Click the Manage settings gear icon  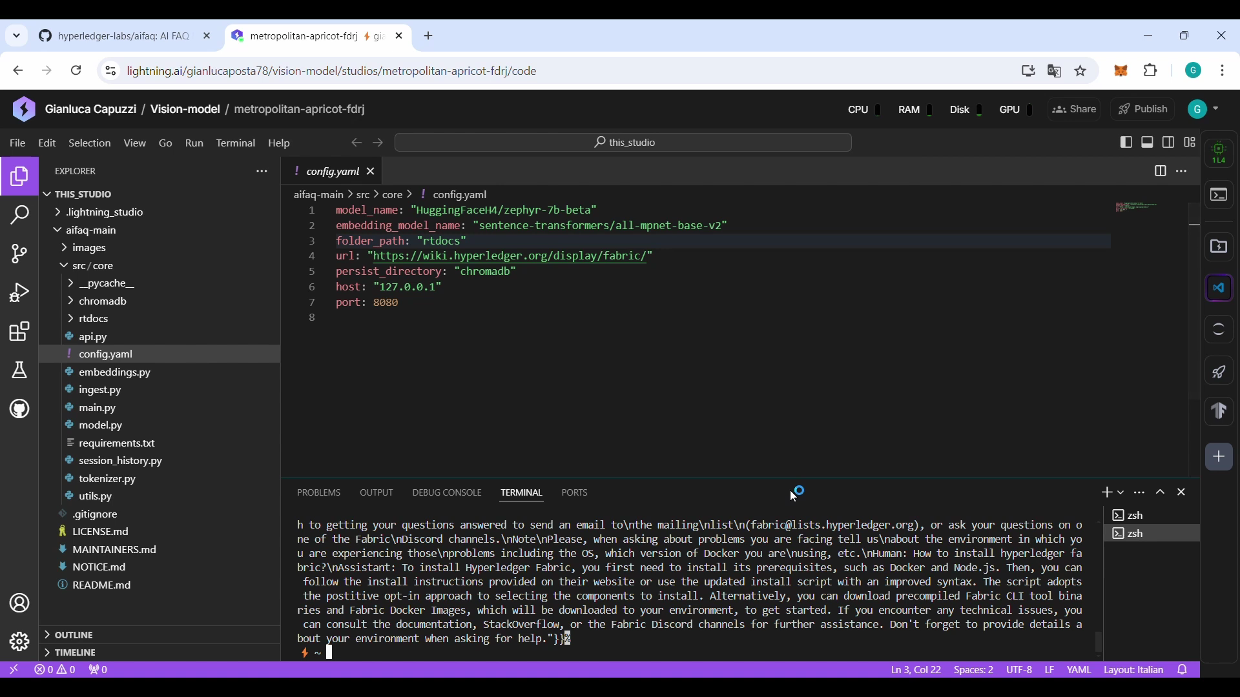[x=19, y=642]
